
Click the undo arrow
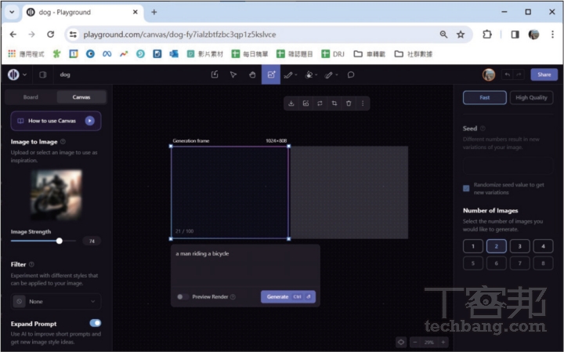pyautogui.click(x=507, y=74)
